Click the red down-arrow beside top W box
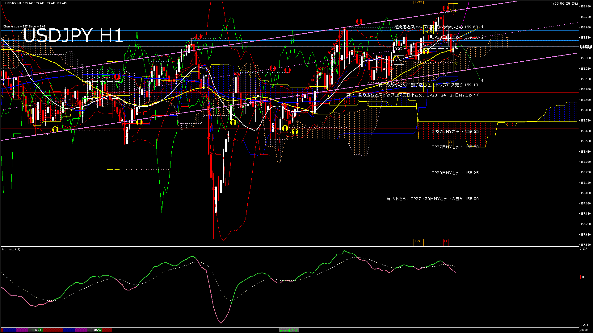593x333 pixels. tap(445, 8)
